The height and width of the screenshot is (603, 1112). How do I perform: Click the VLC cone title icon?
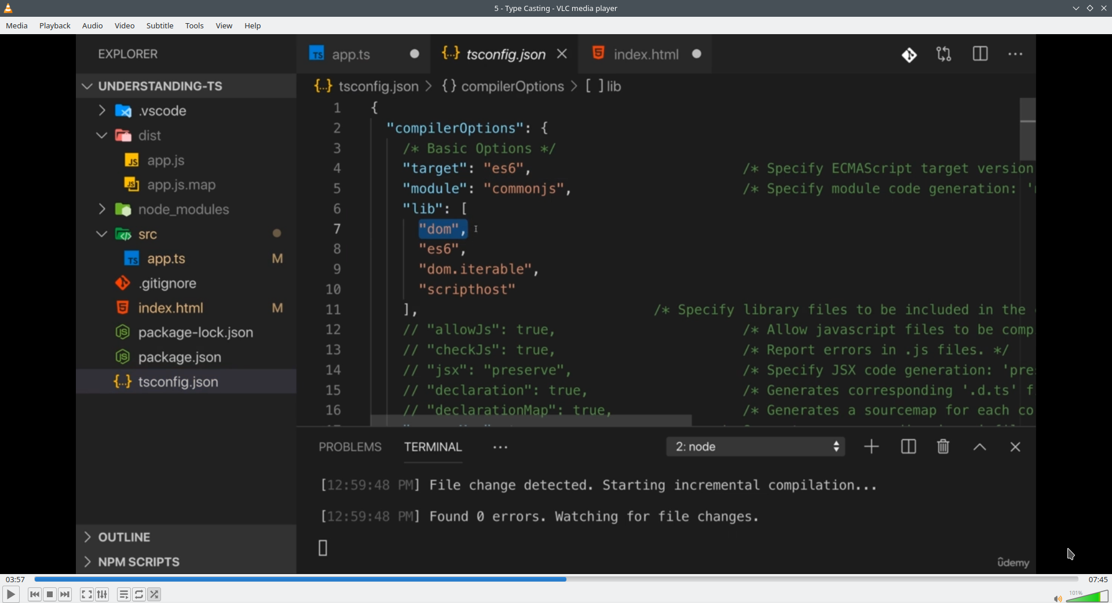[x=8, y=8]
